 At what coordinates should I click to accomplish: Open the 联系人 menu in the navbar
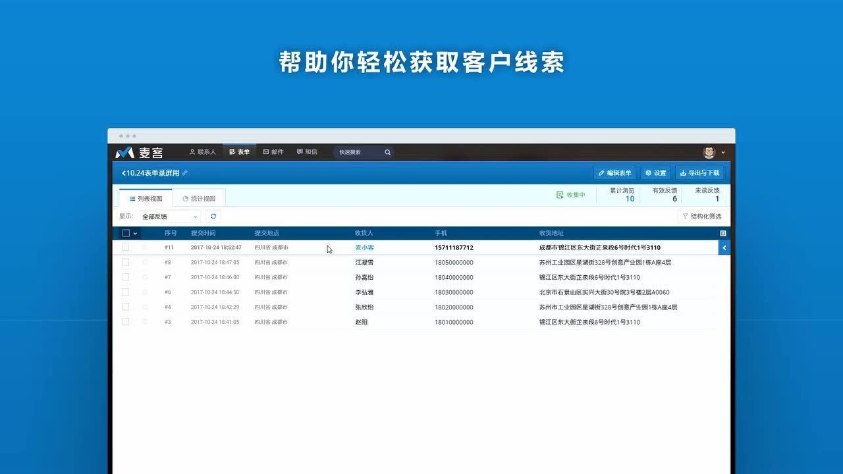pos(202,152)
